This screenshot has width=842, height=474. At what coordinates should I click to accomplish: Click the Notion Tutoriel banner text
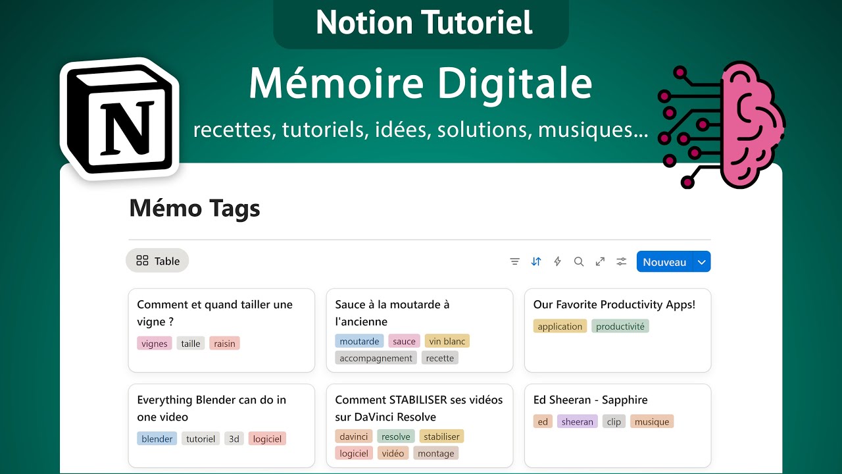pos(424,22)
